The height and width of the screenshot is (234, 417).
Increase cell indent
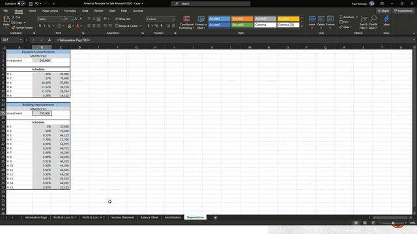tap(110, 26)
